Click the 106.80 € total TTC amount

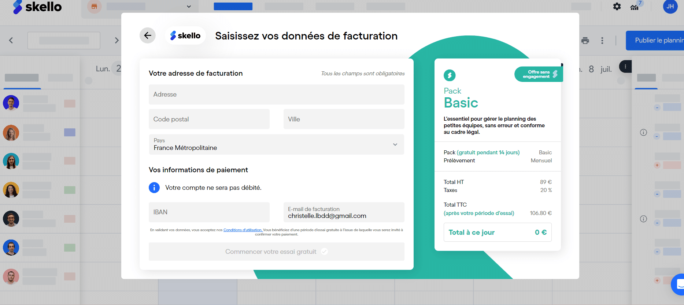pyautogui.click(x=540, y=213)
